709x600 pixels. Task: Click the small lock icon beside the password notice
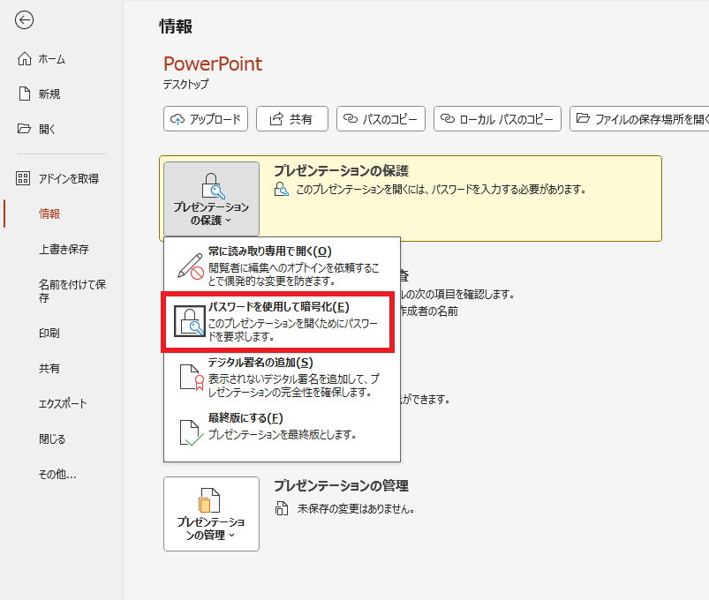(x=282, y=189)
